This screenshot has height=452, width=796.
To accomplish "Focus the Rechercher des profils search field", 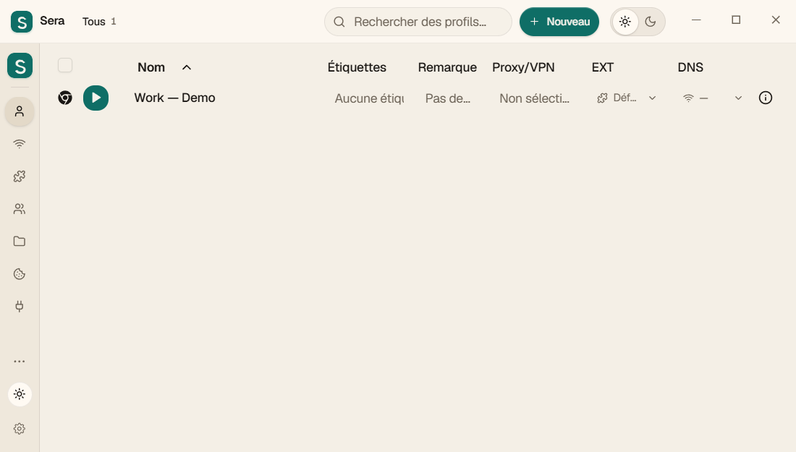I will click(x=418, y=22).
